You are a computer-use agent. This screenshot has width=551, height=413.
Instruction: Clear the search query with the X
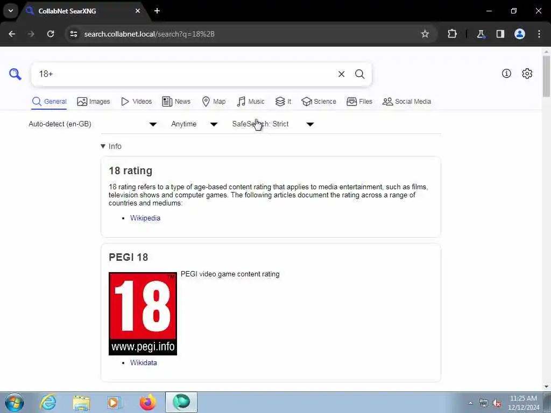point(341,74)
